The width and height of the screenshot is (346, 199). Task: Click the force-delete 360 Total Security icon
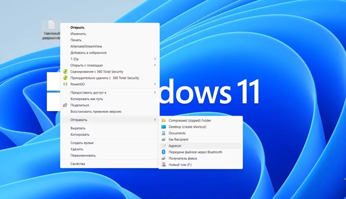pyautogui.click(x=65, y=78)
